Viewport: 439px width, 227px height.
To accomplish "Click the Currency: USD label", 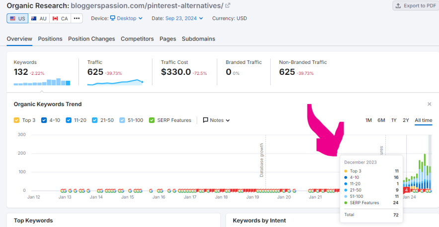I will coord(229,18).
